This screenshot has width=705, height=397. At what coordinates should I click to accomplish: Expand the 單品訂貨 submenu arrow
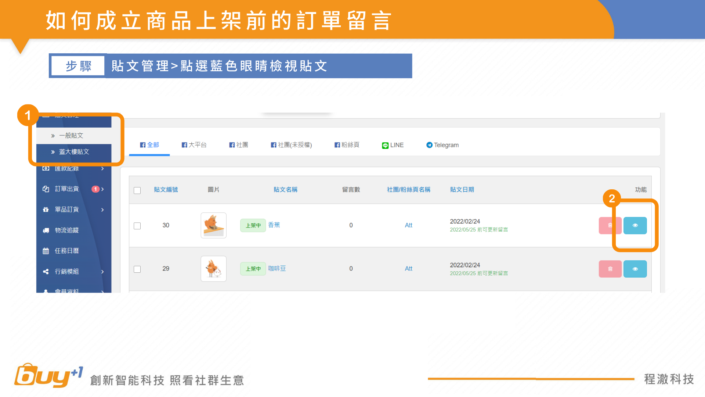tap(102, 210)
